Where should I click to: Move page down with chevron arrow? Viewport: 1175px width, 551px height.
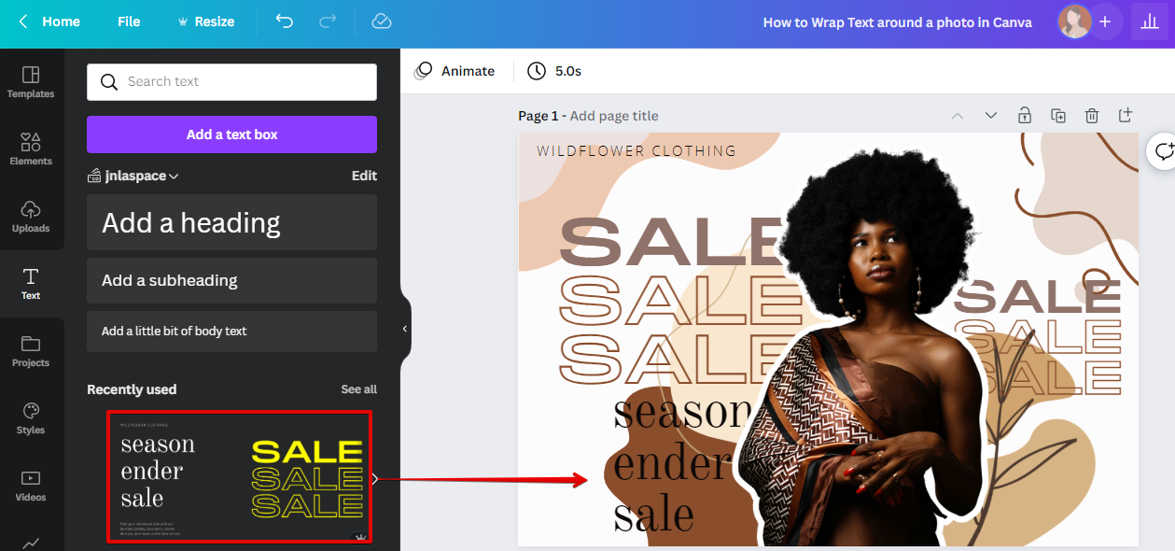click(991, 116)
